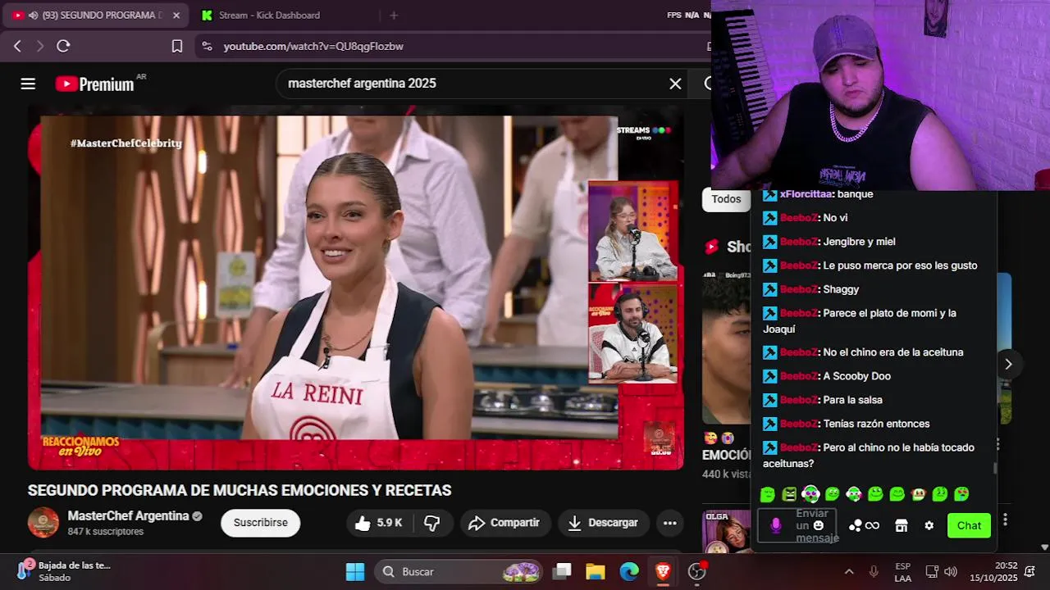The image size is (1050, 590).
Task: Click the browser back arrow
Action: point(17,47)
